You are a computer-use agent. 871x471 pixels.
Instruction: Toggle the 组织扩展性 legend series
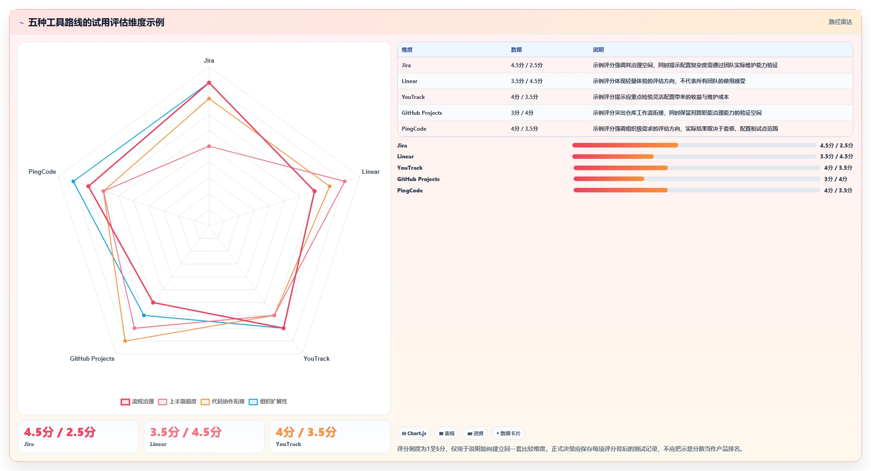(268, 402)
